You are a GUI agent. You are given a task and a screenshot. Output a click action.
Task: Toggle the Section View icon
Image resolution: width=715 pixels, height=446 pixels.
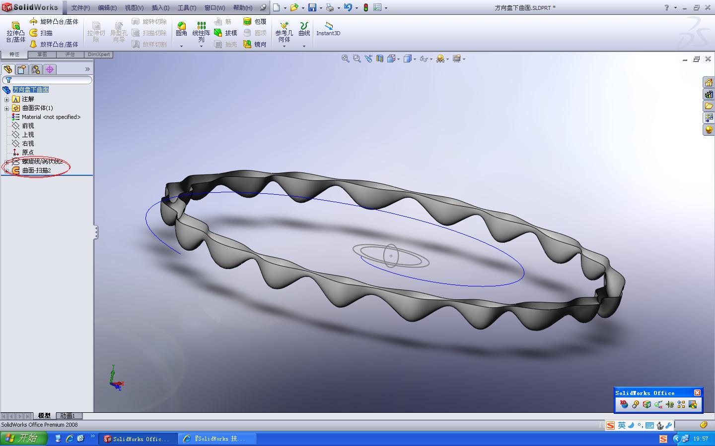(380, 58)
